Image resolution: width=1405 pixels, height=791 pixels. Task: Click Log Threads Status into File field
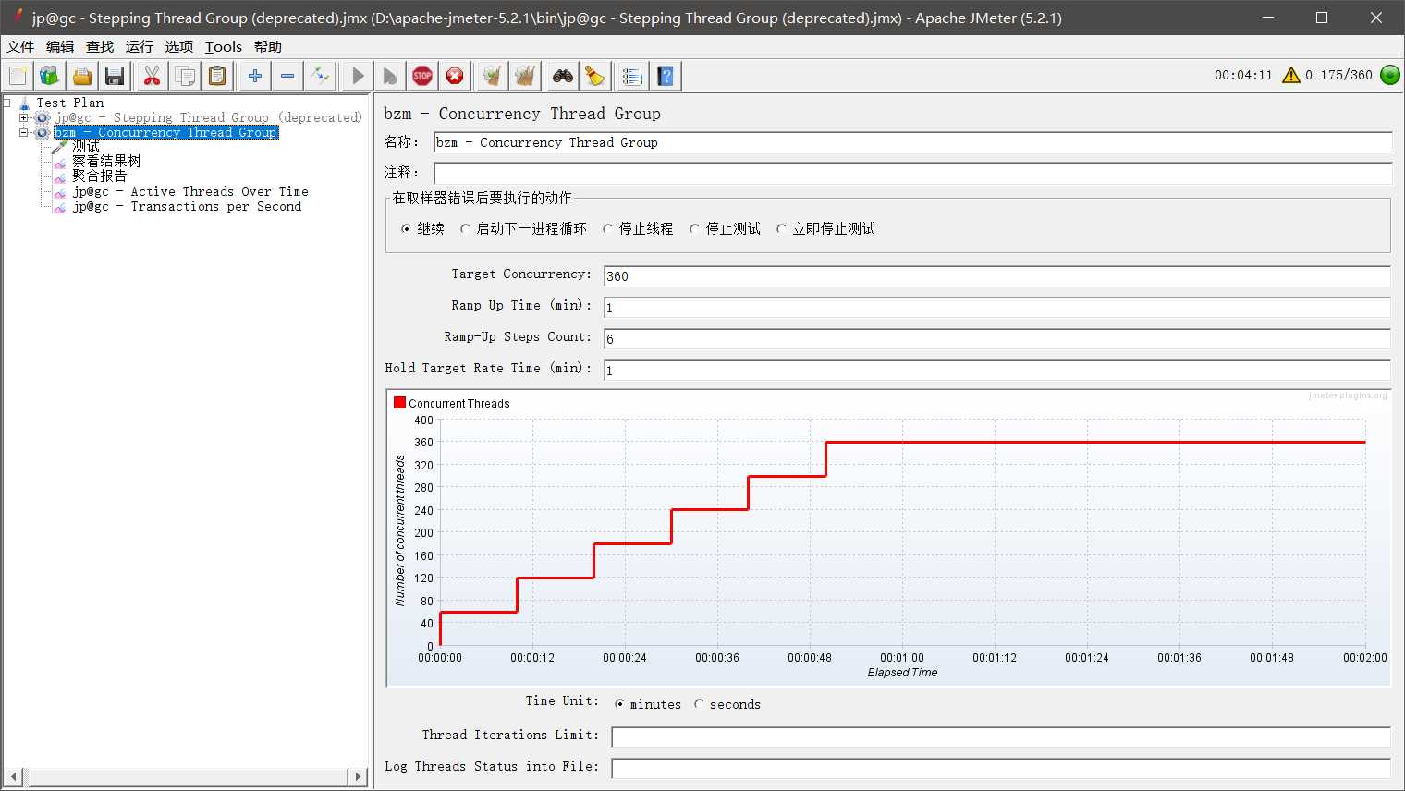point(1000,768)
